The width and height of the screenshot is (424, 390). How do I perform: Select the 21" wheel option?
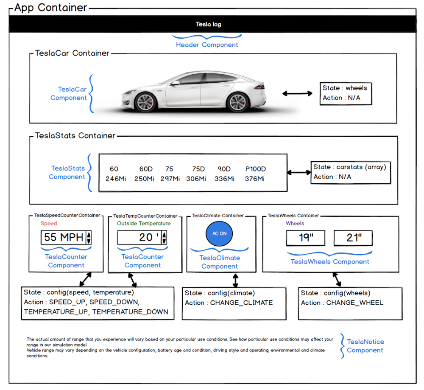(x=353, y=238)
